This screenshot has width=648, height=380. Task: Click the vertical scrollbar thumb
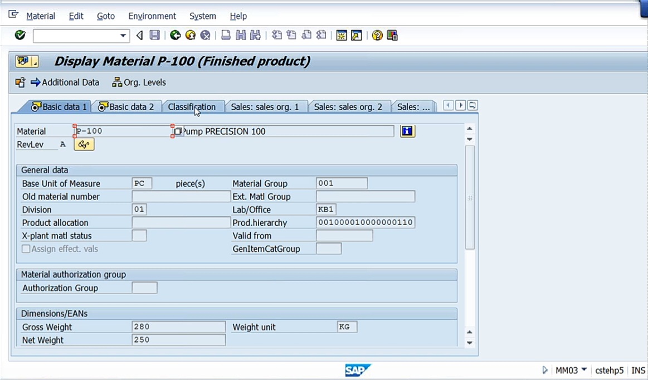[x=470, y=198]
